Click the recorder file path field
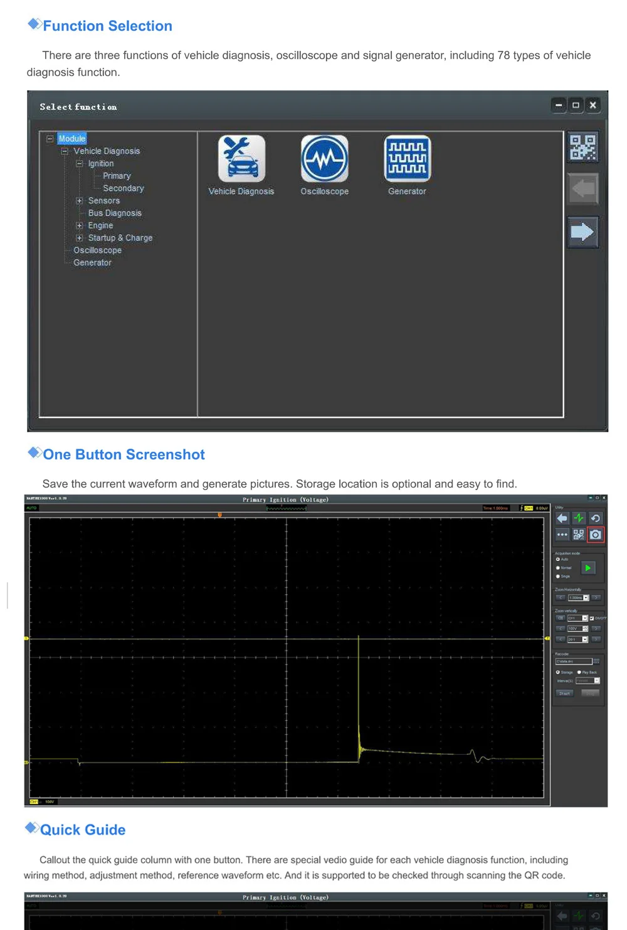The image size is (627, 930). click(574, 661)
